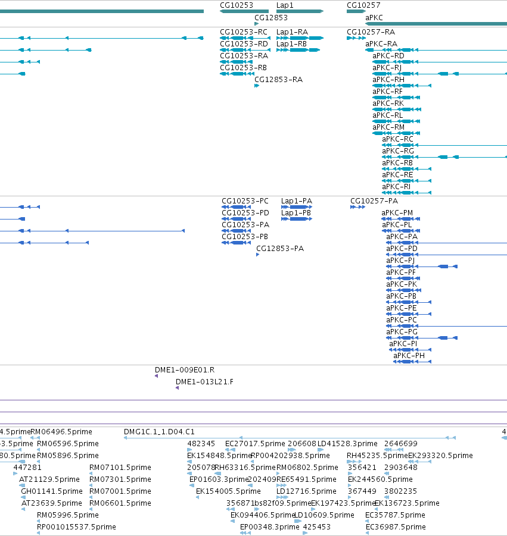Viewport: 507px width, 536px height.
Task: Select EST AT23639.5prime
Action: [x=52, y=503]
